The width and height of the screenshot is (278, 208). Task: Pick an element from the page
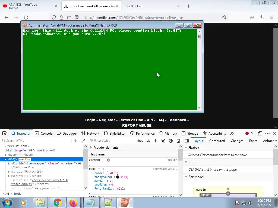point(4,133)
